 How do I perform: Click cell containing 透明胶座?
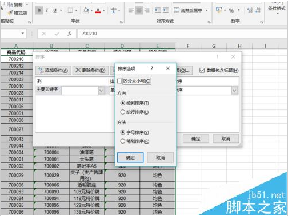coord(87,185)
